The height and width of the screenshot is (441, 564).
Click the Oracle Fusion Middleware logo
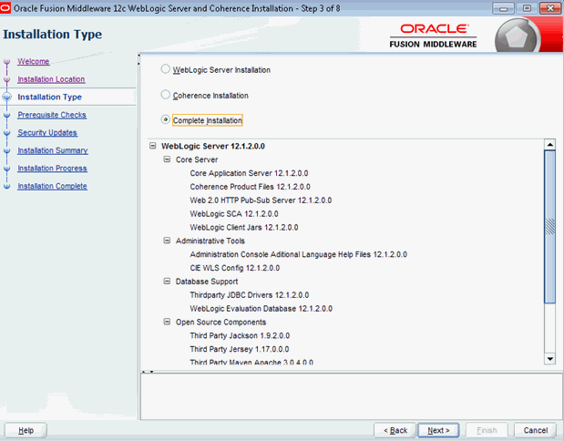pyautogui.click(x=433, y=36)
